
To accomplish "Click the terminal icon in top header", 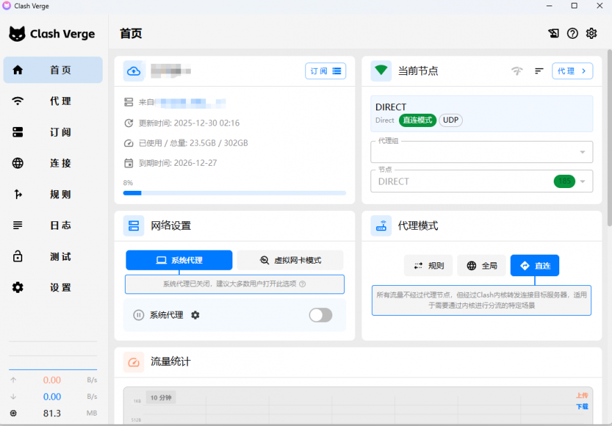I will point(553,33).
